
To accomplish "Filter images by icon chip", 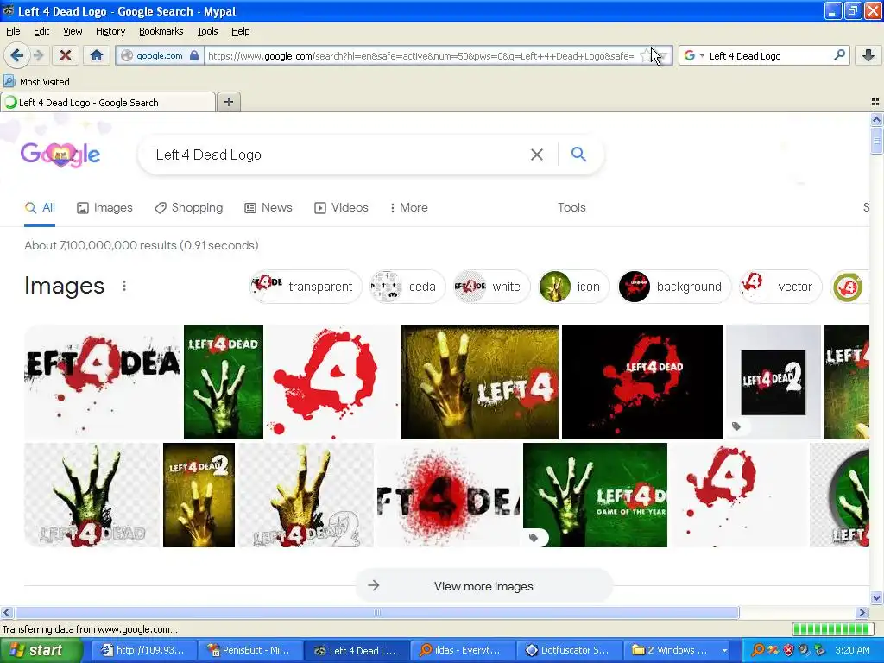I will [573, 287].
